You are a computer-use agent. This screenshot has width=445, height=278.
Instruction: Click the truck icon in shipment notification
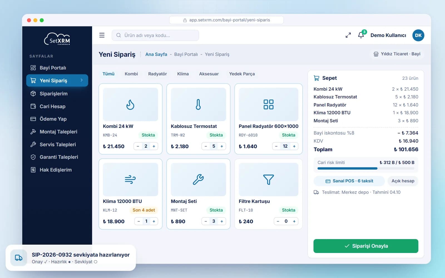click(x=19, y=258)
